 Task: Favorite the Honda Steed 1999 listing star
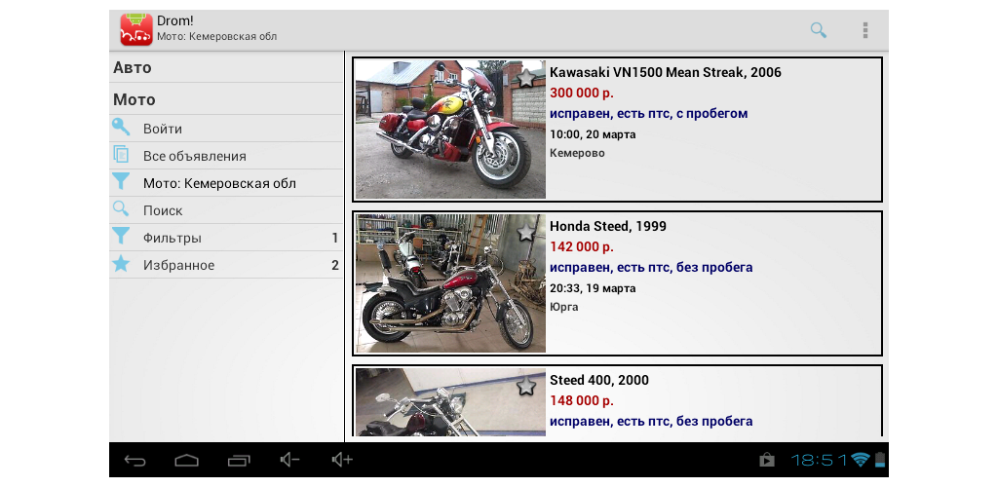pos(525,232)
